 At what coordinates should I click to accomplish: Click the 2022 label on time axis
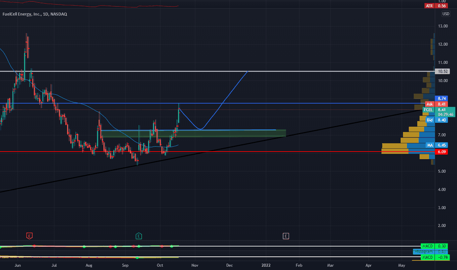pos(266,265)
